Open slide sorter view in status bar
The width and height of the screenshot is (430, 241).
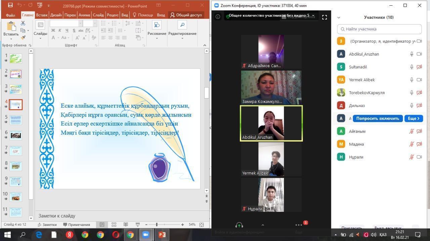tap(114, 225)
